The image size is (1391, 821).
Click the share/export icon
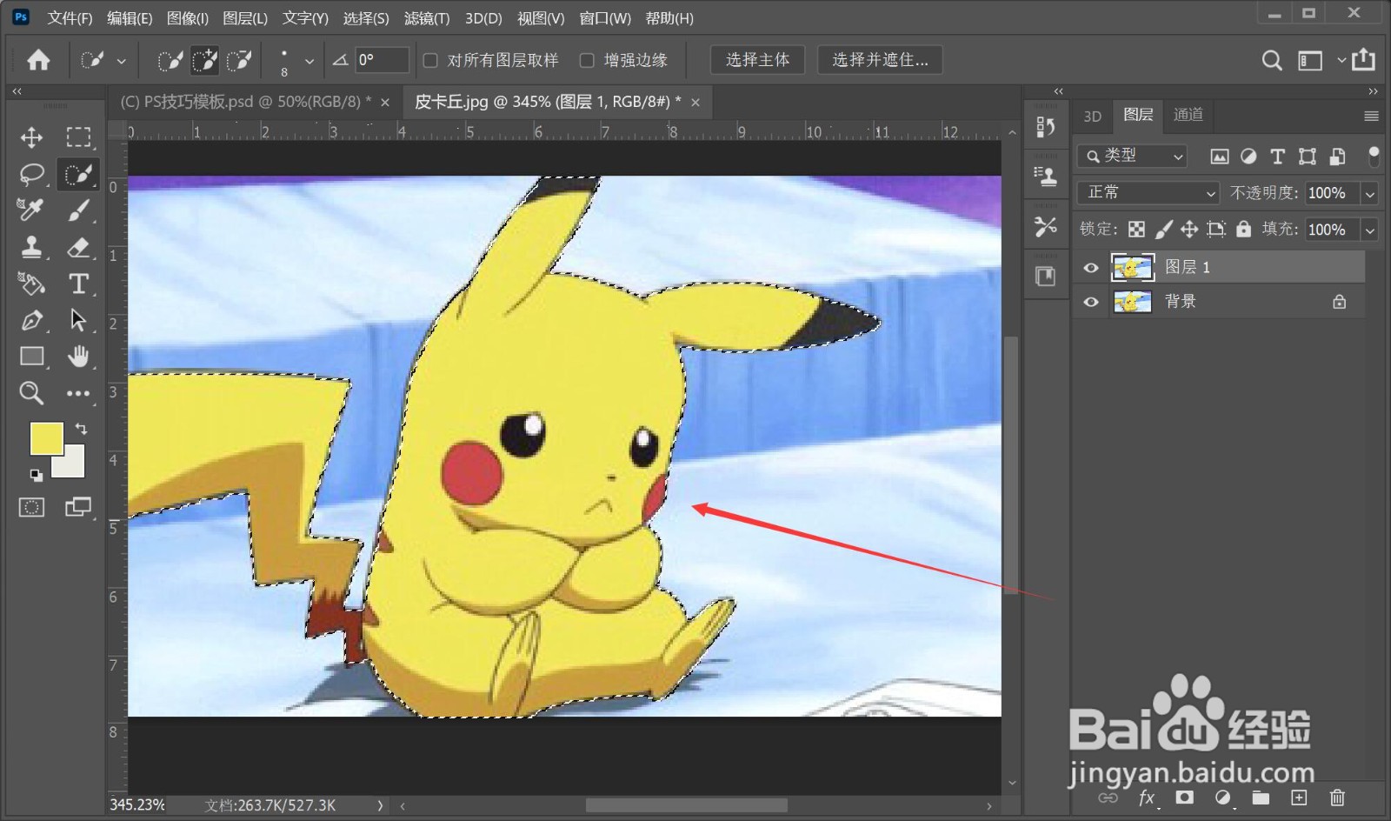[x=1364, y=59]
